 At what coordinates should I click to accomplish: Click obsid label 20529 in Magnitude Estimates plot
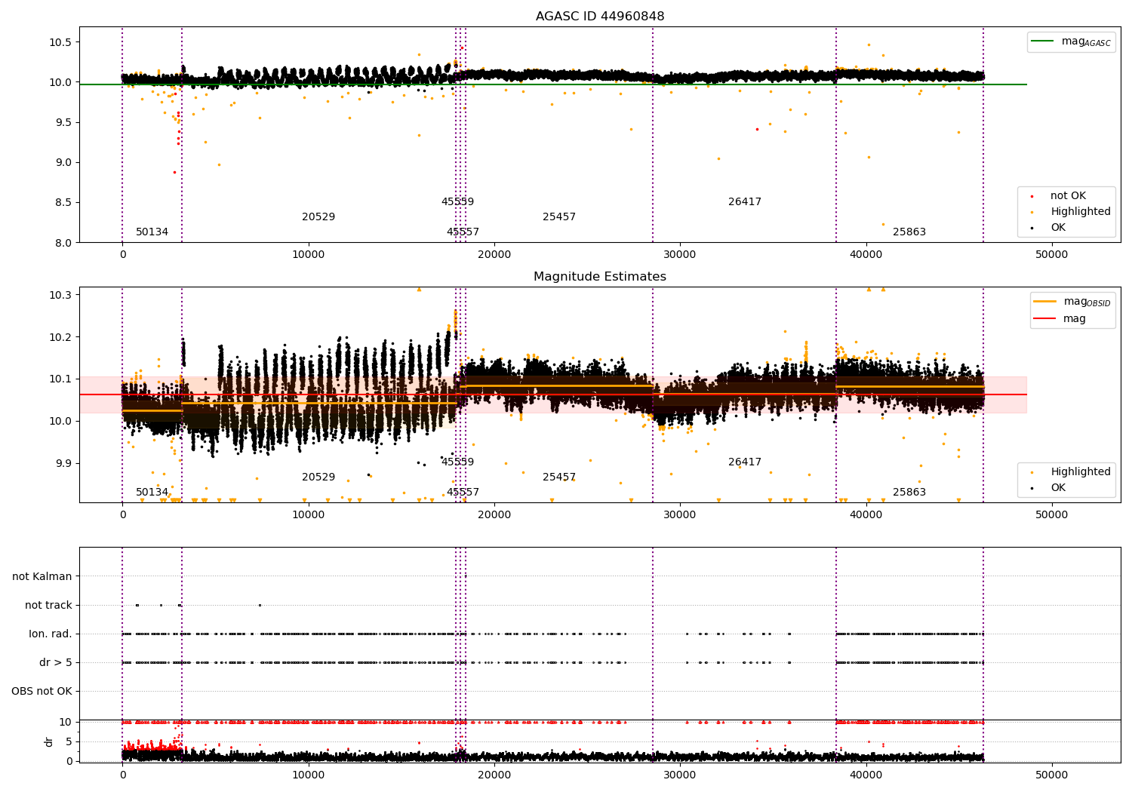318,477
